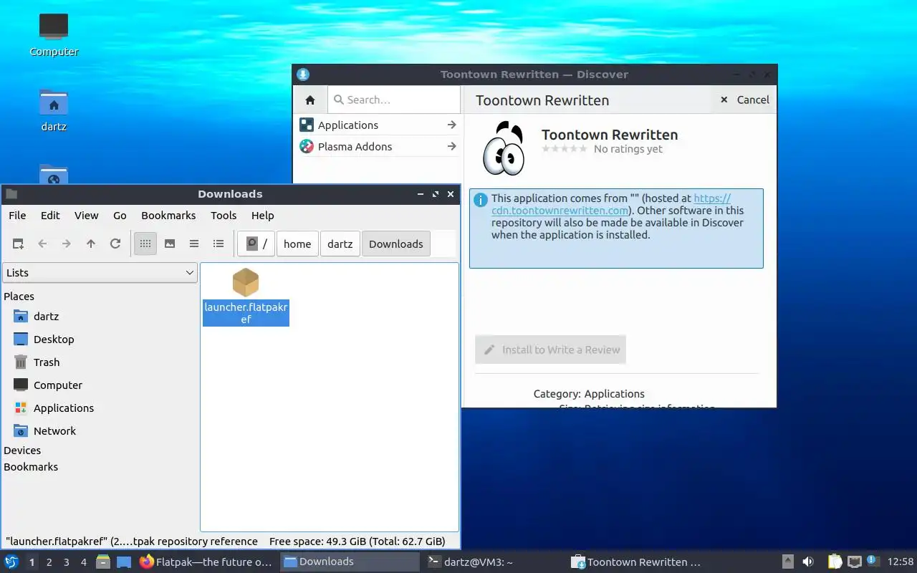This screenshot has height=573, width=917.
Task: Switch to virtual desktop 4
Action: 83,562
